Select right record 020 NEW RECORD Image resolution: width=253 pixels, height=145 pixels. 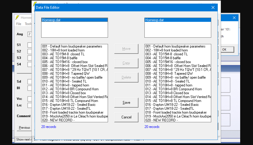pyautogui.click(x=178, y=120)
